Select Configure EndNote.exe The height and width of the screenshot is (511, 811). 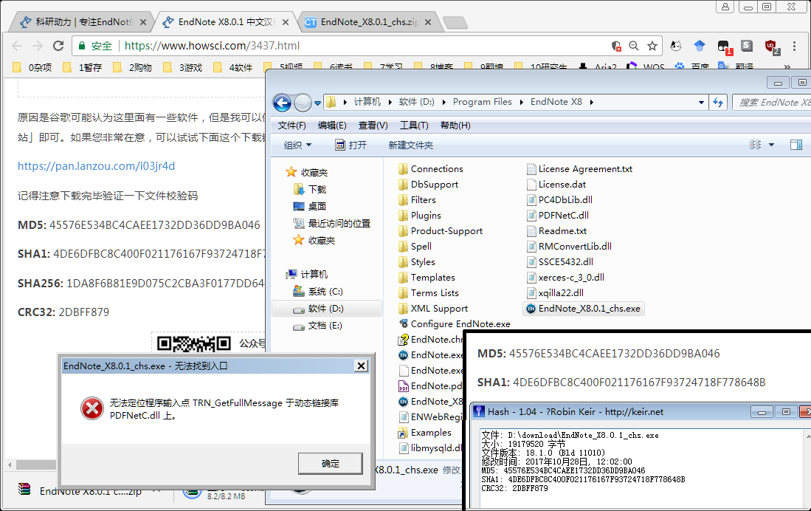coord(455,324)
